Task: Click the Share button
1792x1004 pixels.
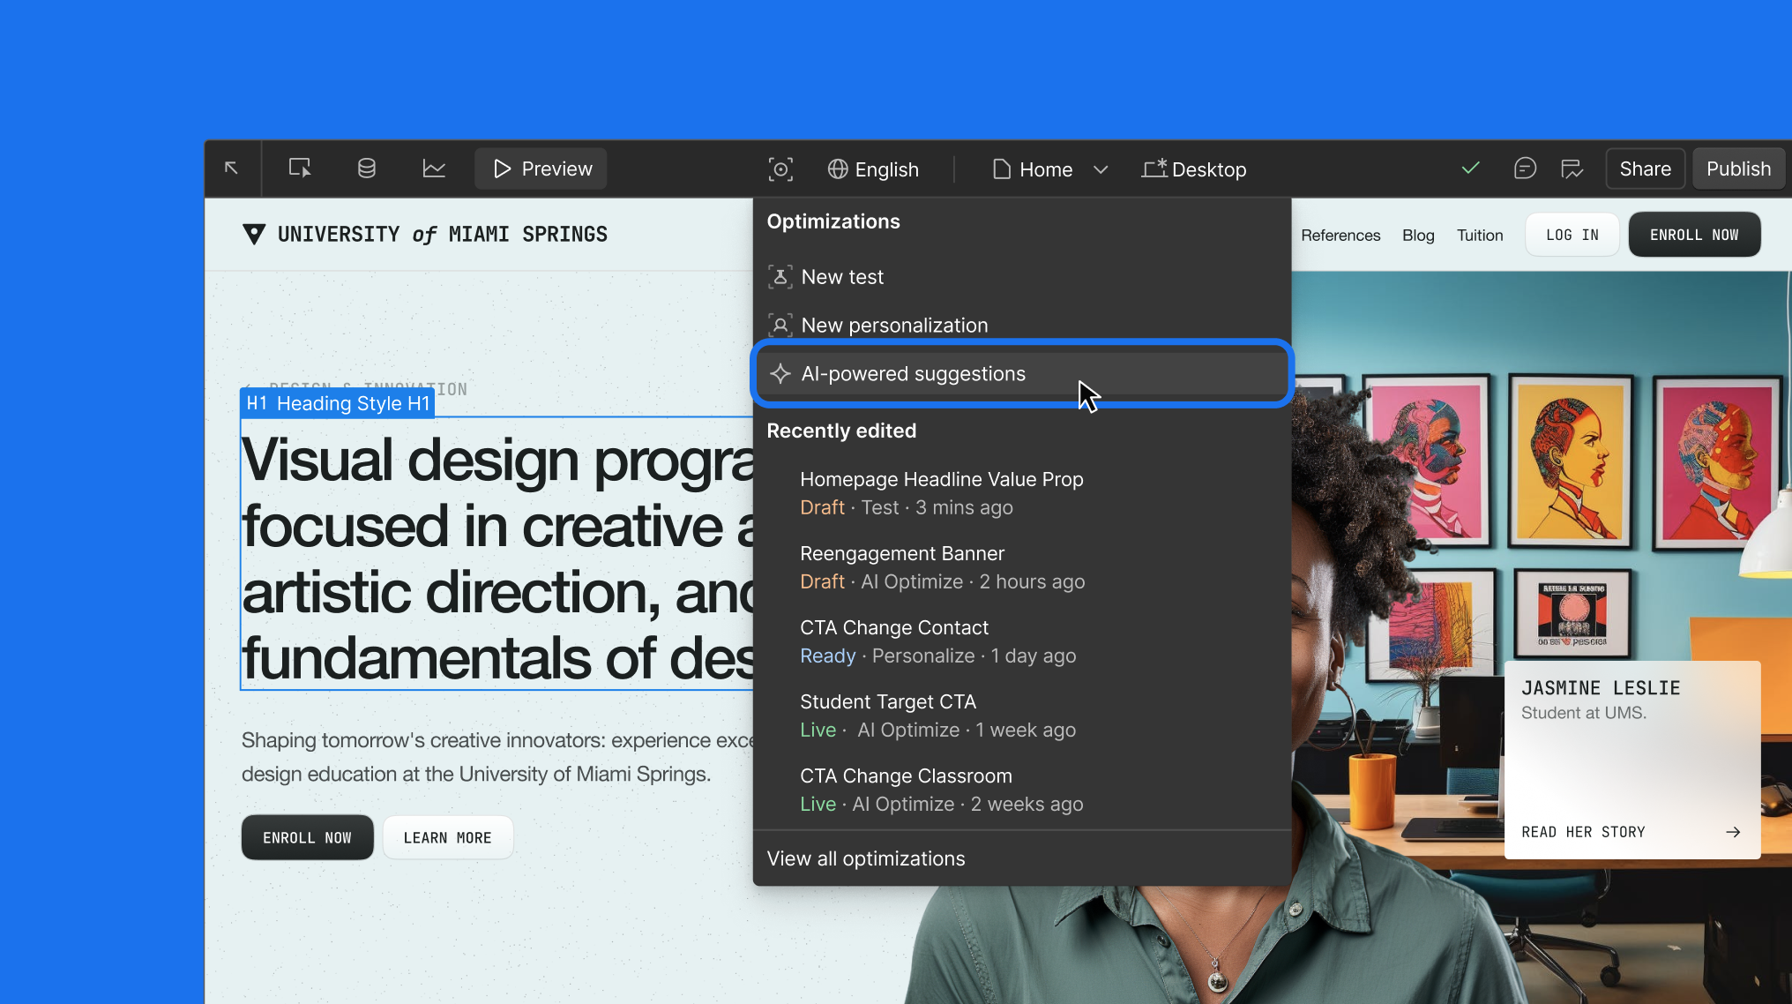Action: coord(1645,169)
